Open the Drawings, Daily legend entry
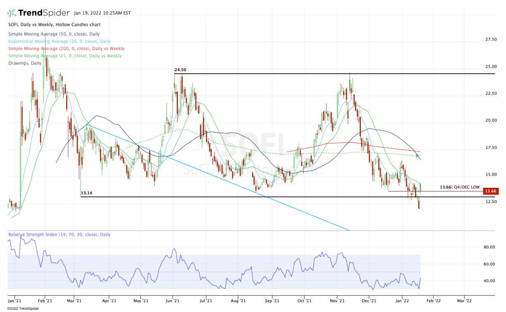Screen dimensions: 506x312 [24, 63]
